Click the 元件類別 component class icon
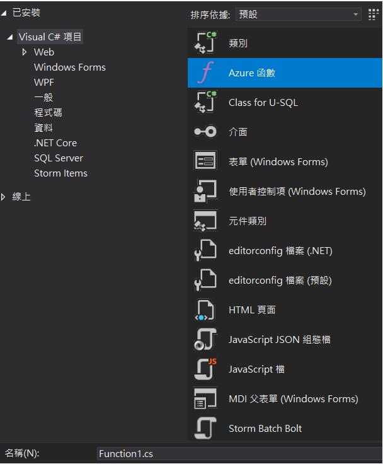383x464 pixels. pos(205,221)
